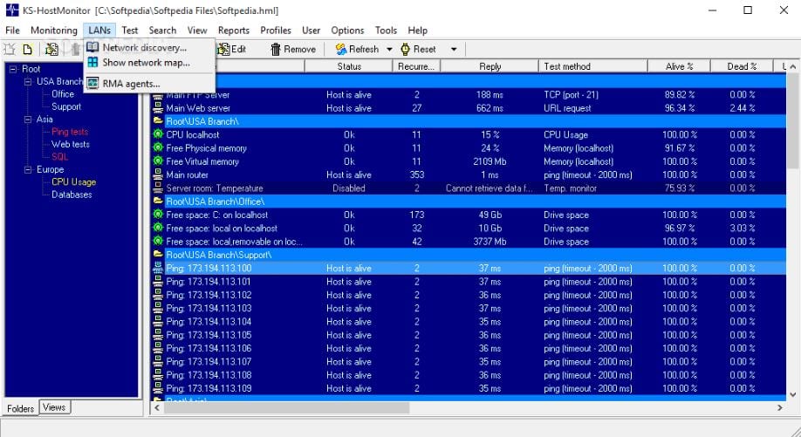Select the Support folder in tree

(x=66, y=106)
